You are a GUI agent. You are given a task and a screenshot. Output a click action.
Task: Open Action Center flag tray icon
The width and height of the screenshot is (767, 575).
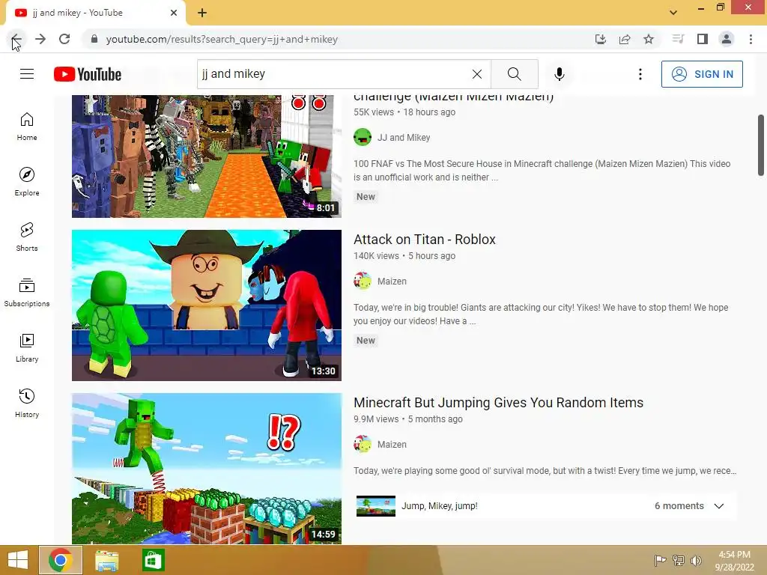pos(661,560)
